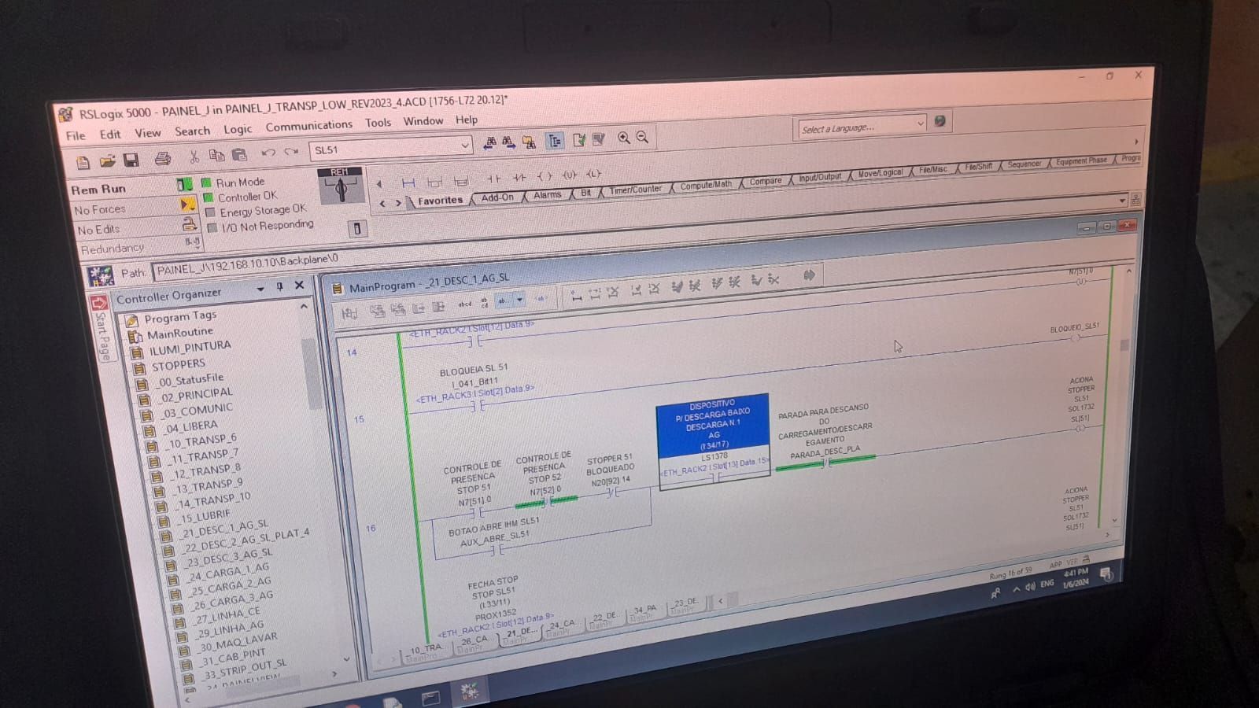Click the Undo arrow icon
The height and width of the screenshot is (708, 1259).
[268, 152]
